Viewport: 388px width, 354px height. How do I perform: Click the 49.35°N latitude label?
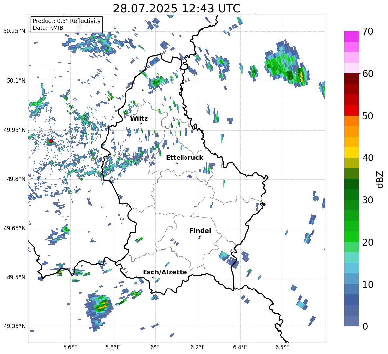(x=14, y=326)
